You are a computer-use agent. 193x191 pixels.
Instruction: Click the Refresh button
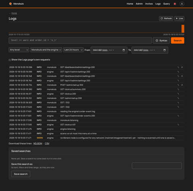point(166,18)
